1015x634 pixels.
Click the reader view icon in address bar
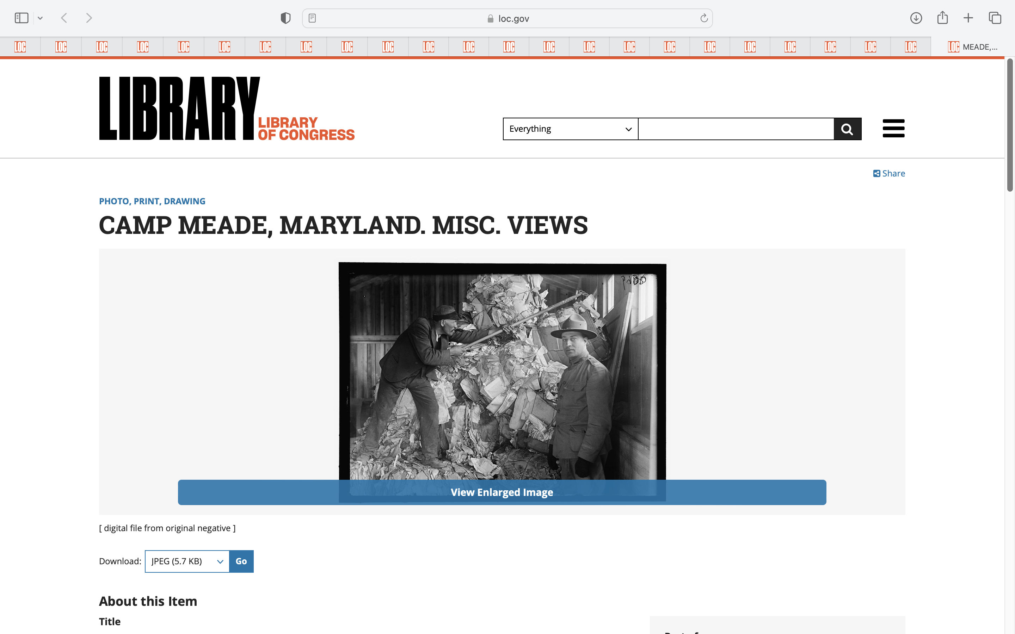312,18
